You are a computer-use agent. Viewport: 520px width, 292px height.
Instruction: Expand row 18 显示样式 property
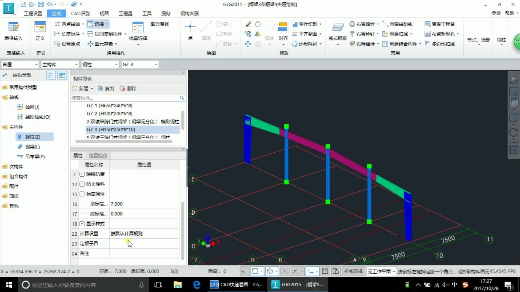pos(82,224)
